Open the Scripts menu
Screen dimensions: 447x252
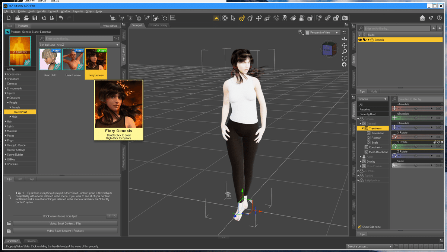click(x=90, y=11)
